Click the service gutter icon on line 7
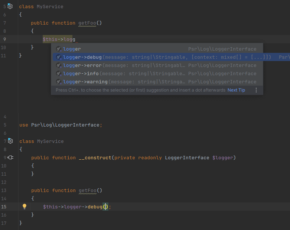 click(10, 141)
